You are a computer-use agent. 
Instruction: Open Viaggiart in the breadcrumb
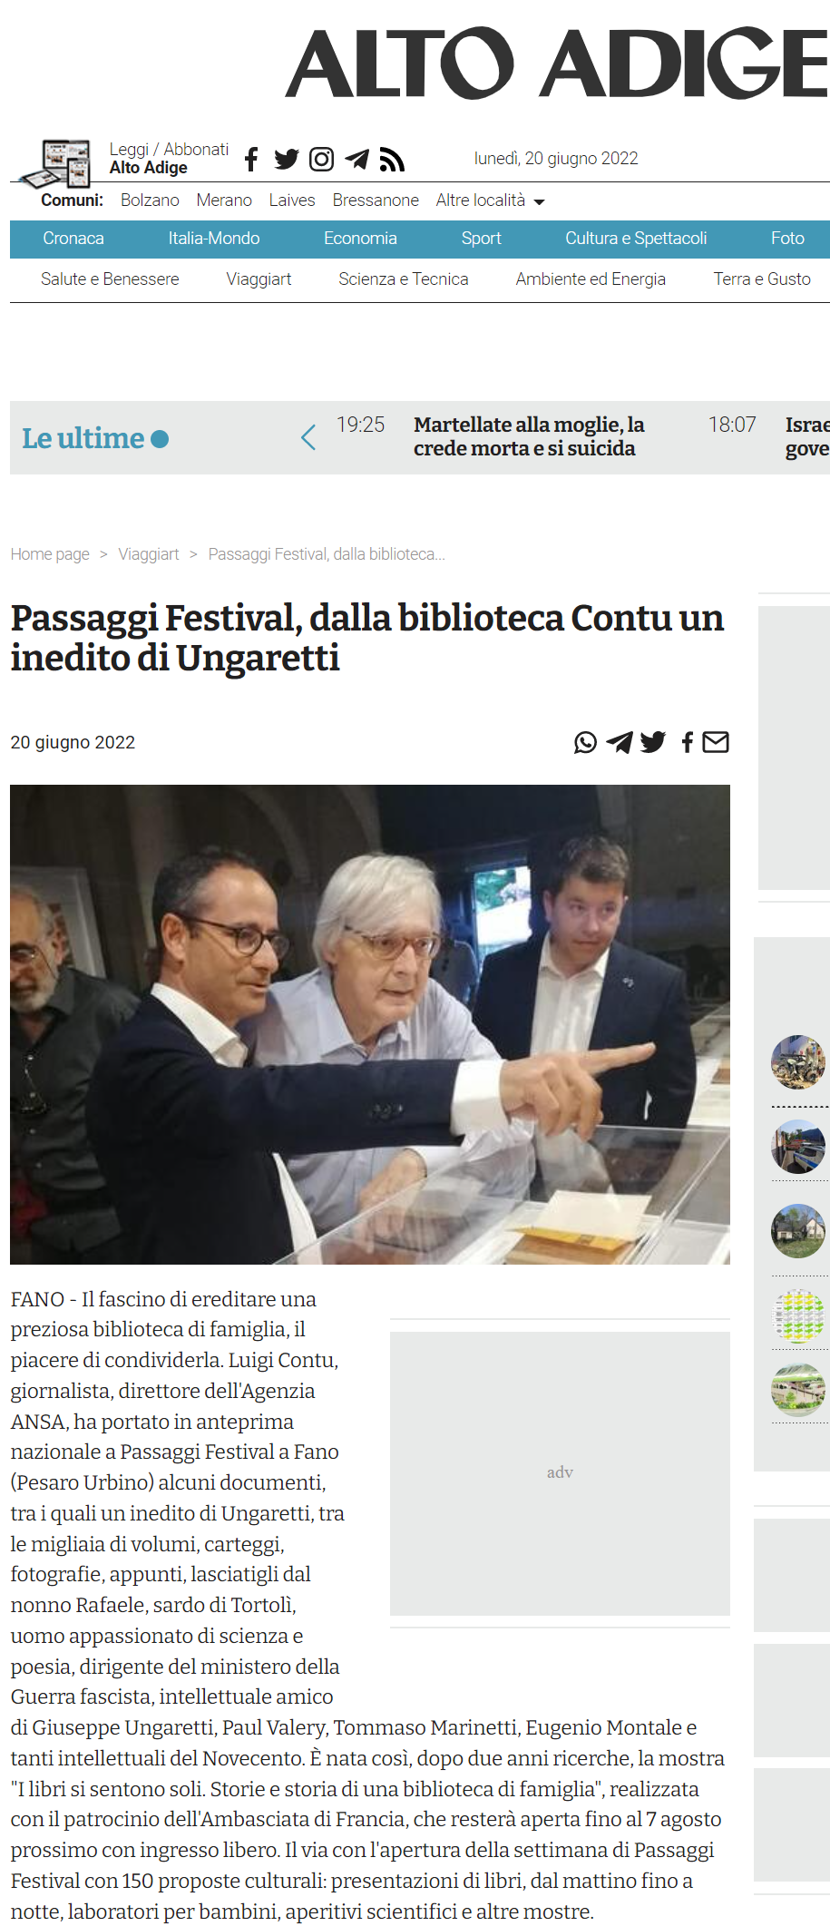coord(149,554)
